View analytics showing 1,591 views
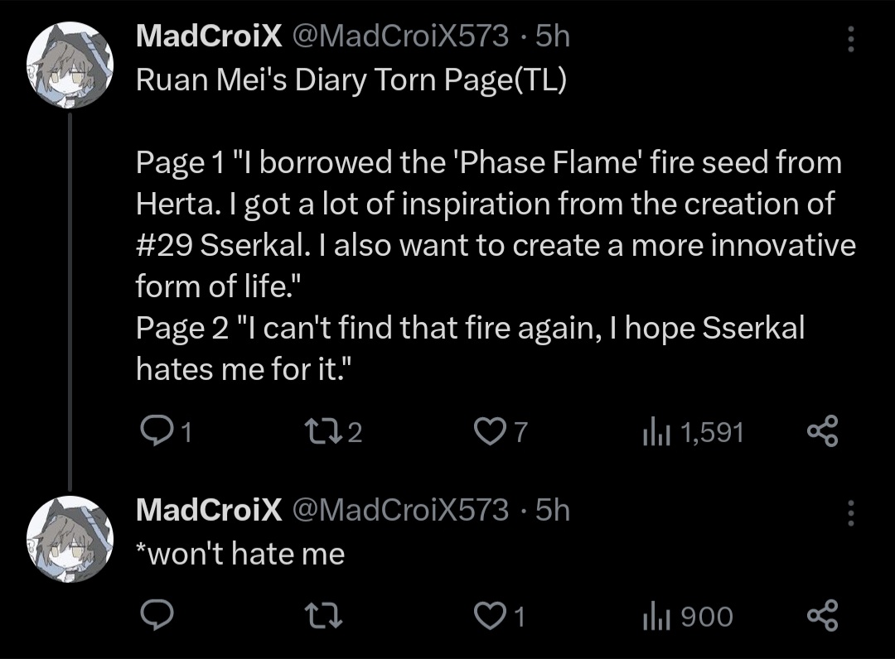 (x=656, y=431)
